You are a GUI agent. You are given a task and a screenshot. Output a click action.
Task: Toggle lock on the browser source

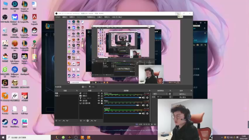point(102,93)
